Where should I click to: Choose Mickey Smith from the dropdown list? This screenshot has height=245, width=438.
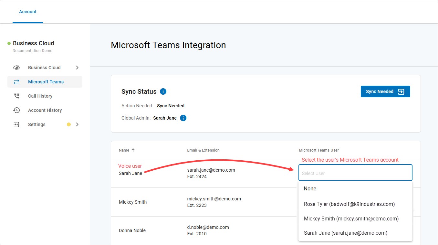coord(355,219)
